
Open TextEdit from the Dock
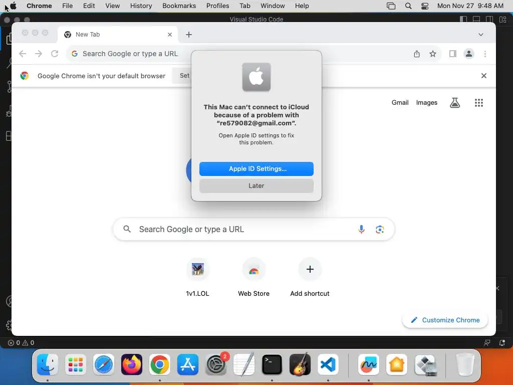pos(244,365)
